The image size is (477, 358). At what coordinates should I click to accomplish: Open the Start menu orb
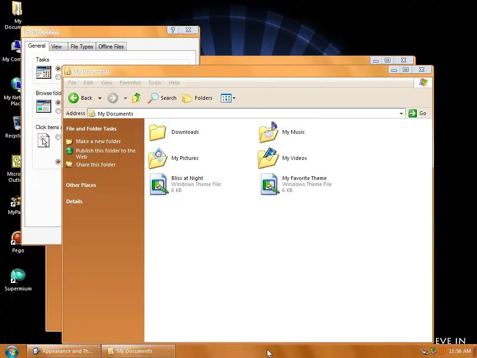[12, 351]
